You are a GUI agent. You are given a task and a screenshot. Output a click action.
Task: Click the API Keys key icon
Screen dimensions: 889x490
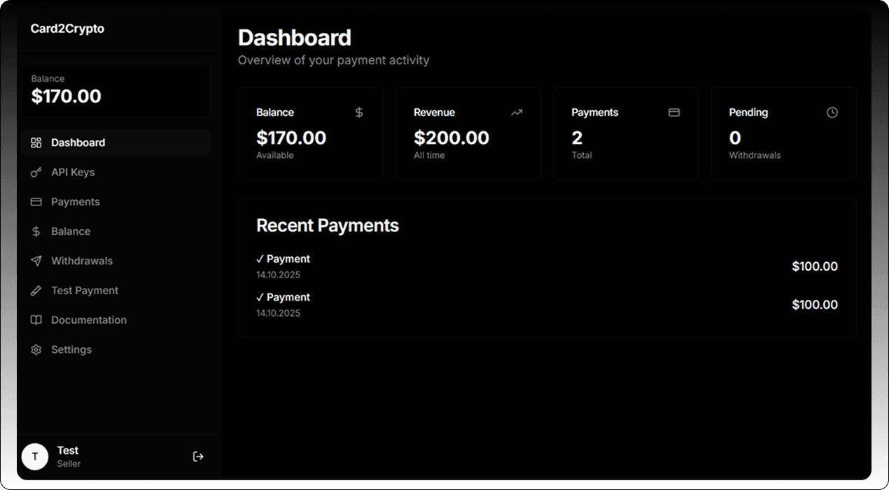(x=36, y=172)
